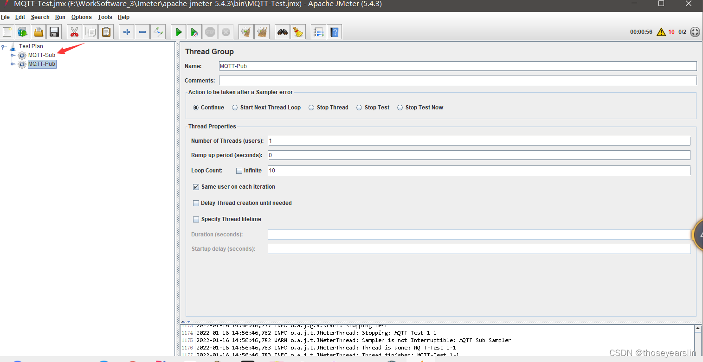703x362 pixels.
Task: Open the File menu
Action: point(5,17)
